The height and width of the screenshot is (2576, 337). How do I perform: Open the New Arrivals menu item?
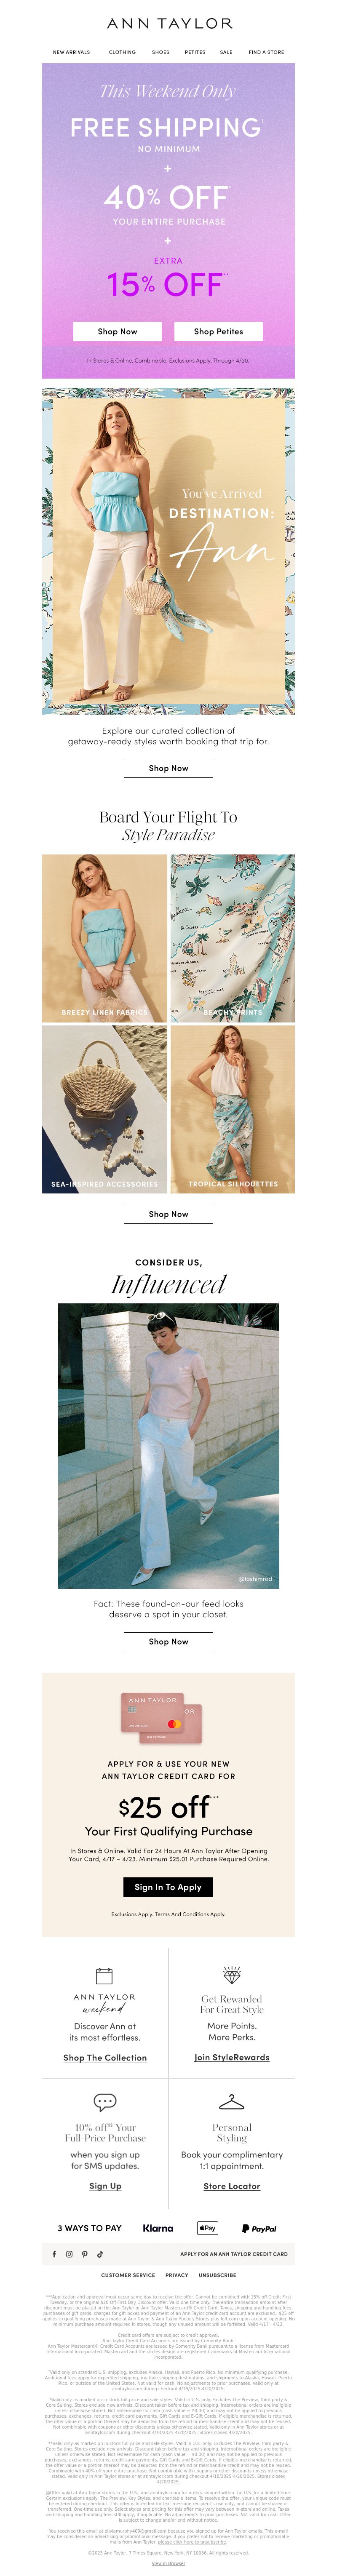pos(71,52)
